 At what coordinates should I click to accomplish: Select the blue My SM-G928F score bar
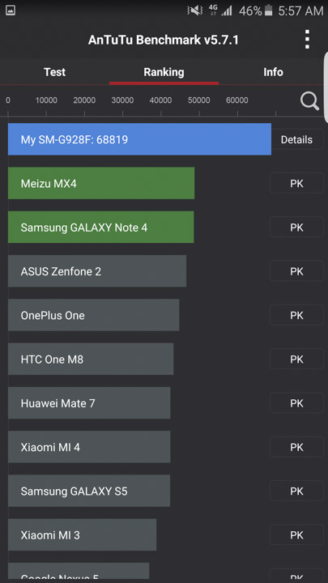tap(139, 139)
